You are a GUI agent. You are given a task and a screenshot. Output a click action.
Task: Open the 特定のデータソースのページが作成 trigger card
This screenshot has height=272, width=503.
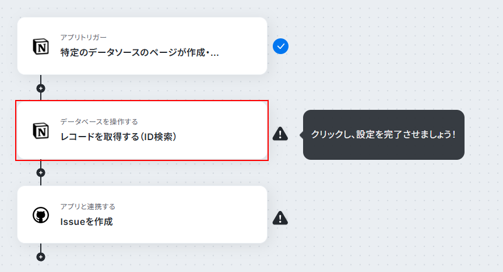coord(142,46)
